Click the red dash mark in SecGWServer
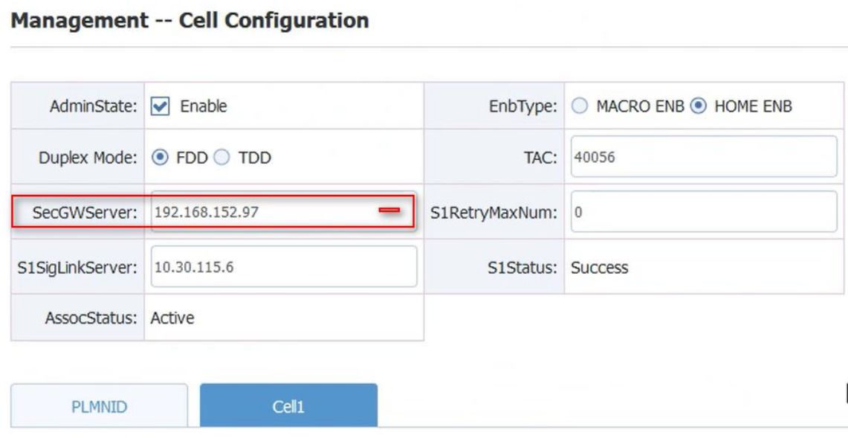 [389, 211]
